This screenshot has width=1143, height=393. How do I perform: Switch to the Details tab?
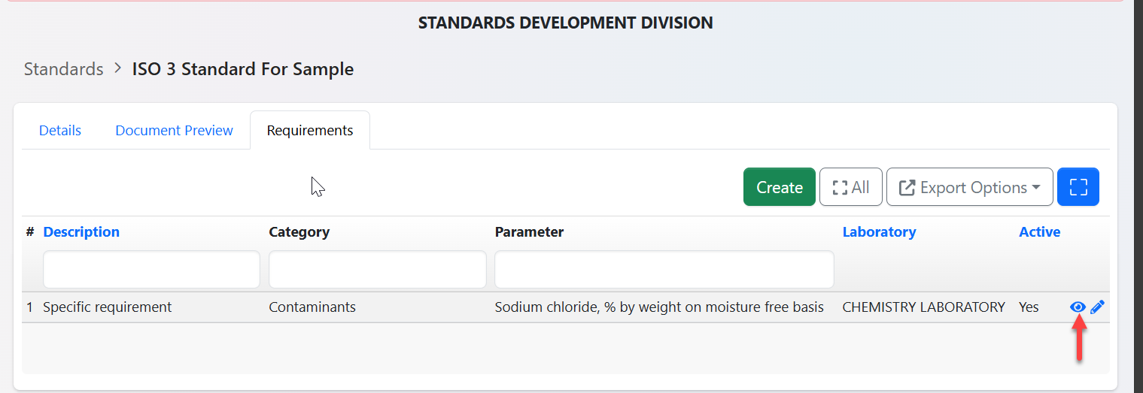click(60, 131)
